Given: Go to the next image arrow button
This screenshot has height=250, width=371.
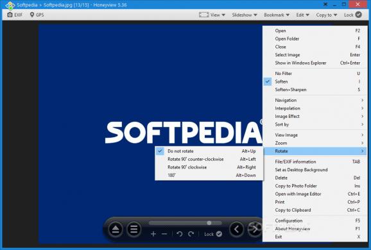Looking at the screenshot, I should (255, 229).
